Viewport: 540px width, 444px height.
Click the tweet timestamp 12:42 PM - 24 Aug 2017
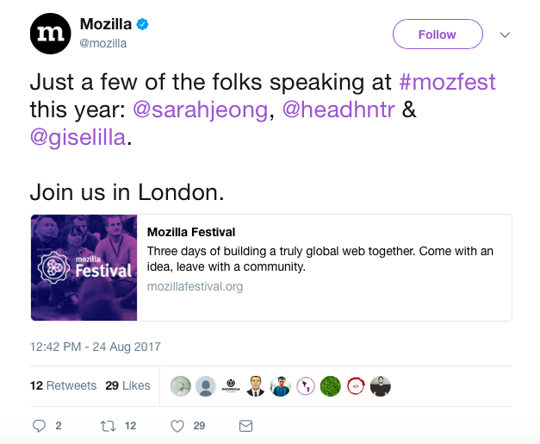tap(95, 347)
